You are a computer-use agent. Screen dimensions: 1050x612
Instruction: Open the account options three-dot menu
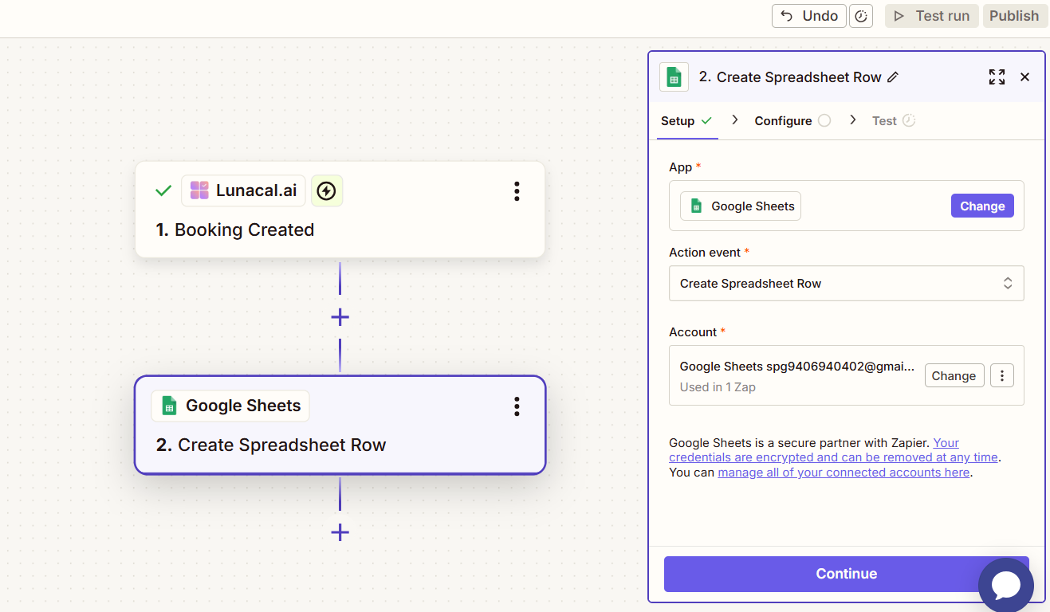[x=1002, y=375]
